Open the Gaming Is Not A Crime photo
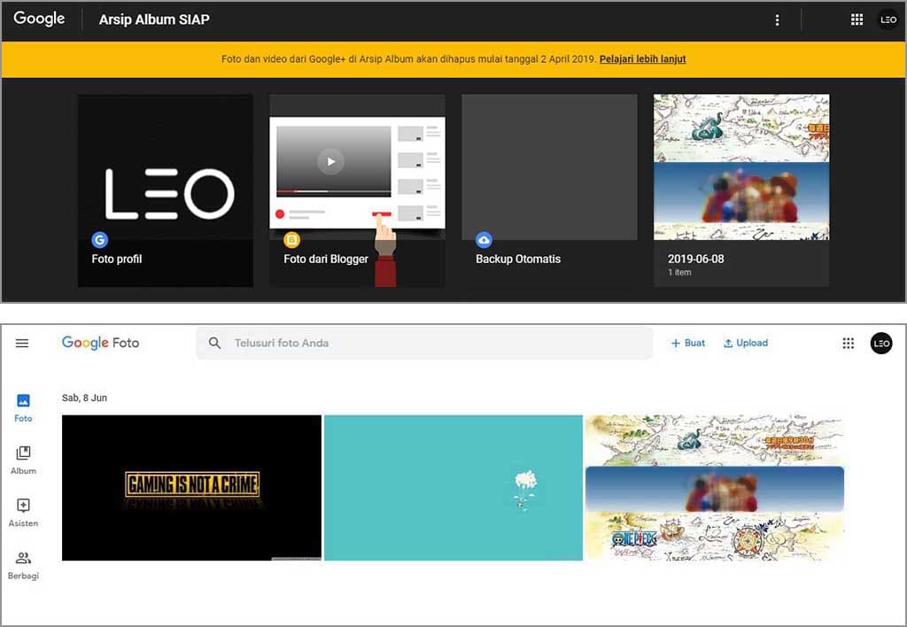This screenshot has width=907, height=627. tap(191, 487)
